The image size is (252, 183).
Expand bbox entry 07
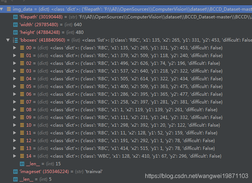click(x=15, y=102)
